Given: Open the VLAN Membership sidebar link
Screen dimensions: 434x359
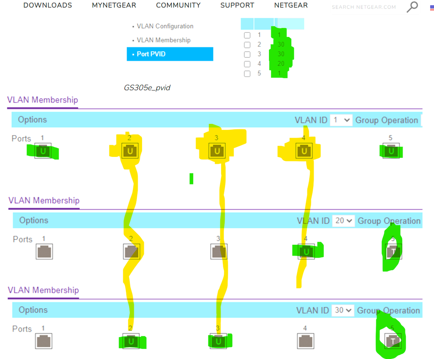Looking at the screenshot, I should [x=164, y=40].
